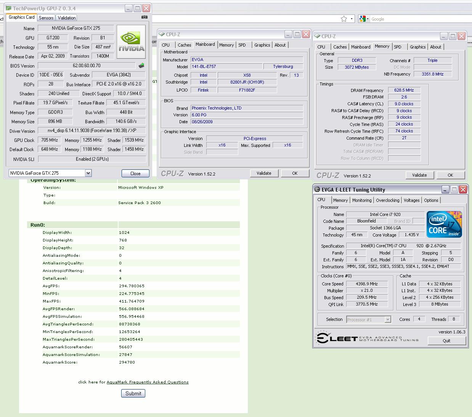The image size is (472, 417).
Task: Switch to the Sensors tab in GPU-Z
Action: click(x=46, y=18)
